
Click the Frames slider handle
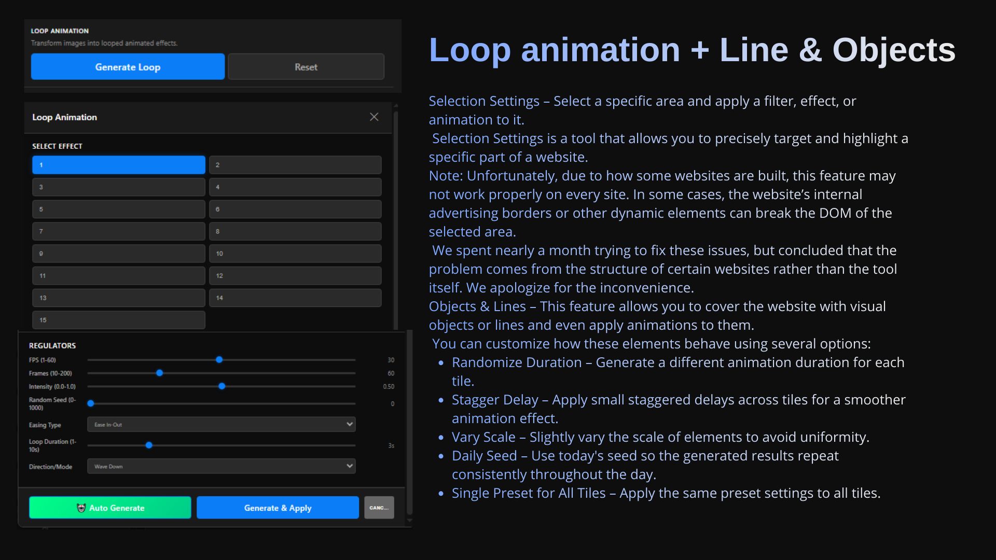click(160, 373)
